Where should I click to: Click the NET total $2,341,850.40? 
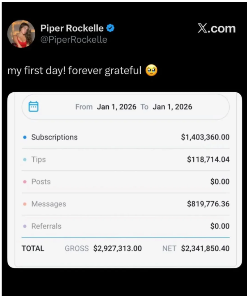pos(205,248)
